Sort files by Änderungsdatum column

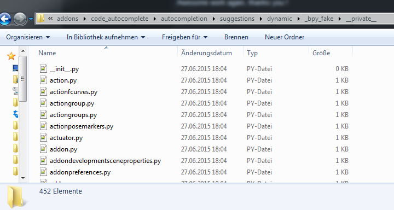pos(206,53)
